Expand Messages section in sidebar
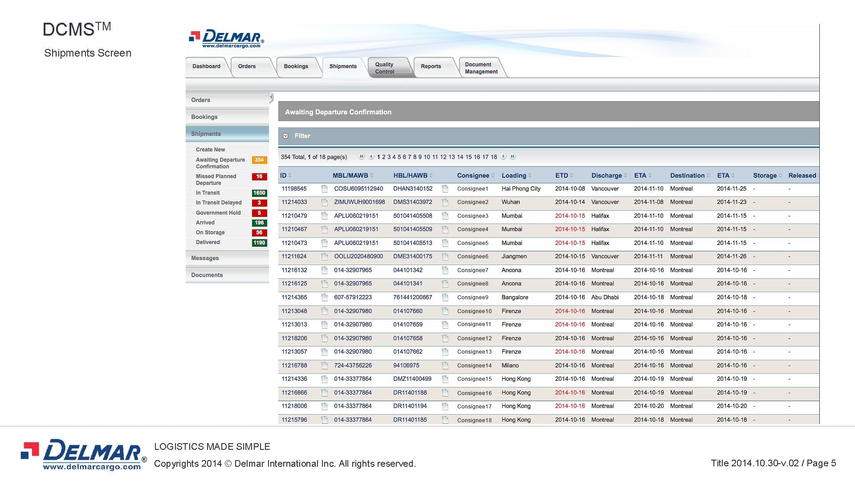This screenshot has width=855, height=481. point(227,258)
